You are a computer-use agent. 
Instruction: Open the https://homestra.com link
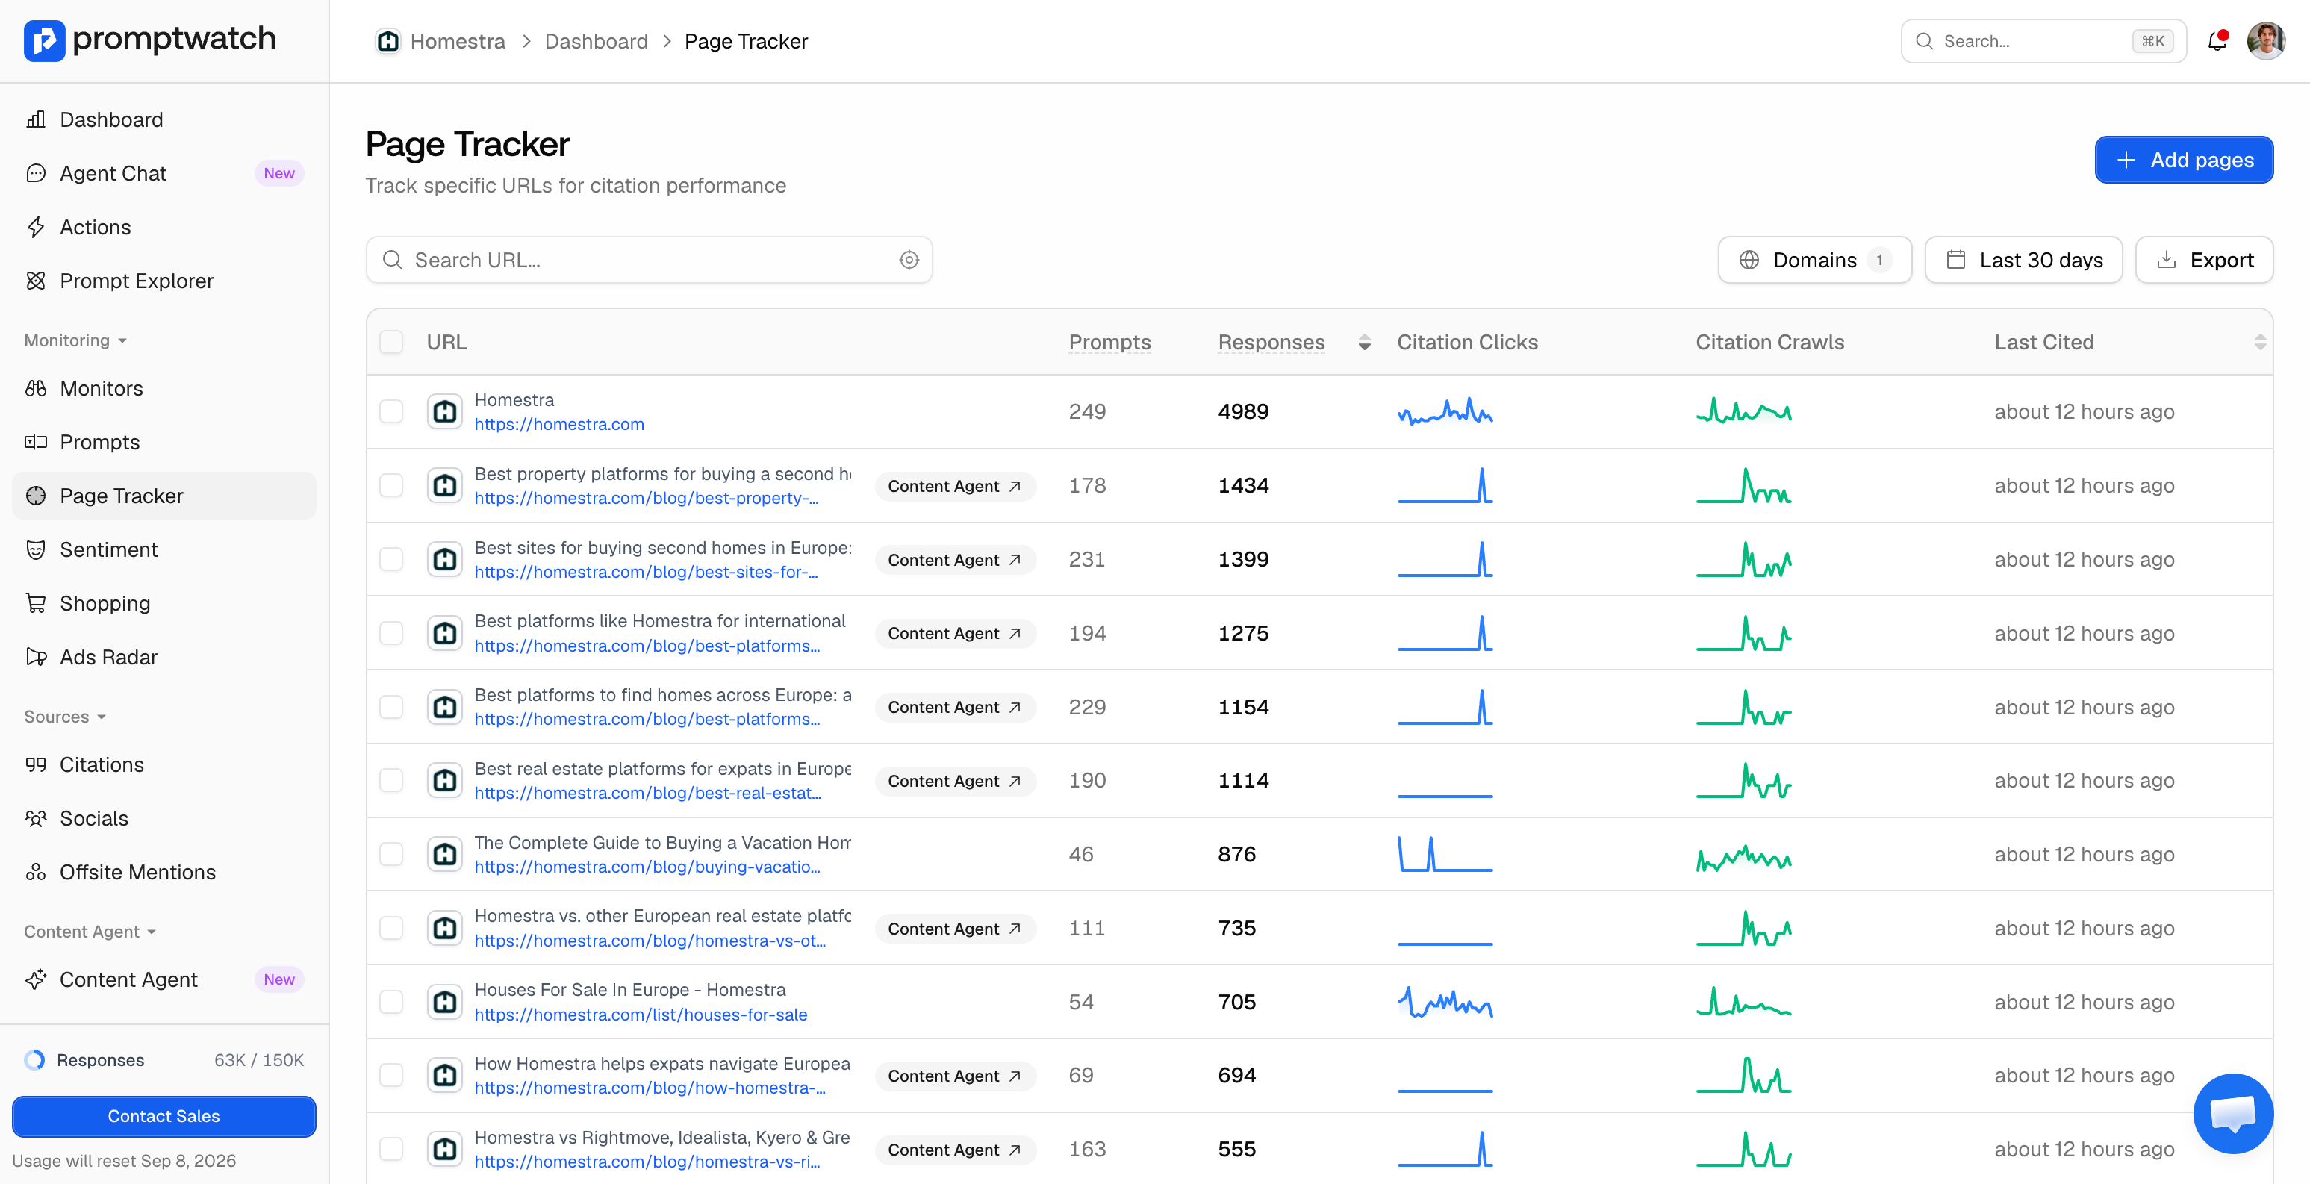558,424
